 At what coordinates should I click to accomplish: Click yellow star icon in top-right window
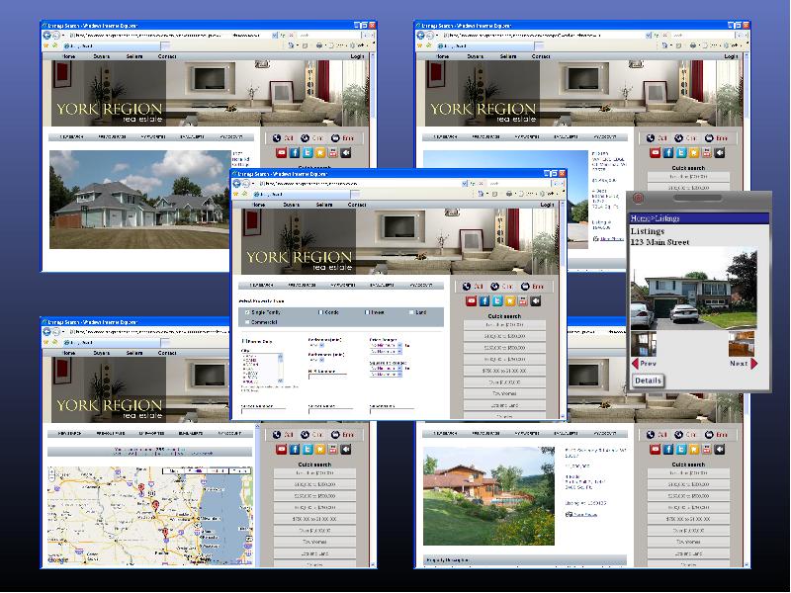click(694, 153)
